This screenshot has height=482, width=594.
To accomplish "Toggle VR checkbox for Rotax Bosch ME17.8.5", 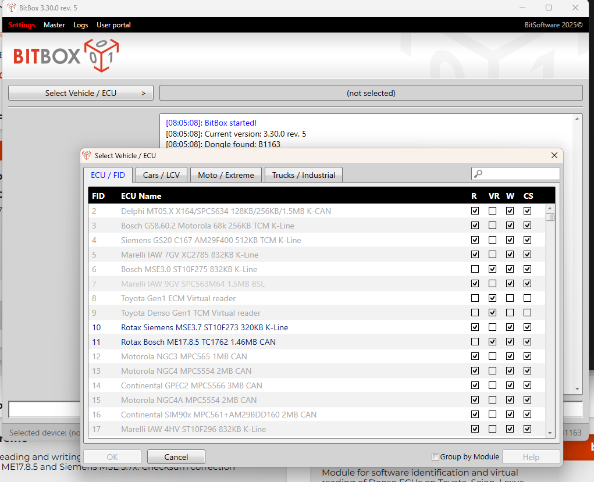I will pos(492,342).
